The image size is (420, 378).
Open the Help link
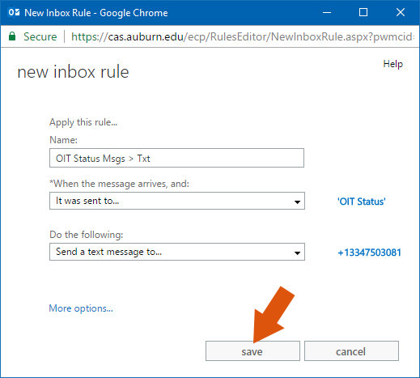[x=392, y=64]
